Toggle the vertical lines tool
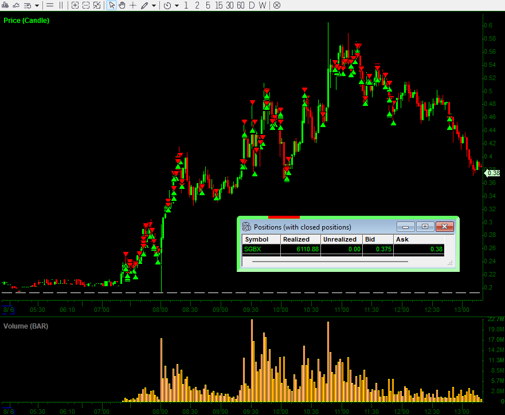505x415 pixels. click(60, 5)
